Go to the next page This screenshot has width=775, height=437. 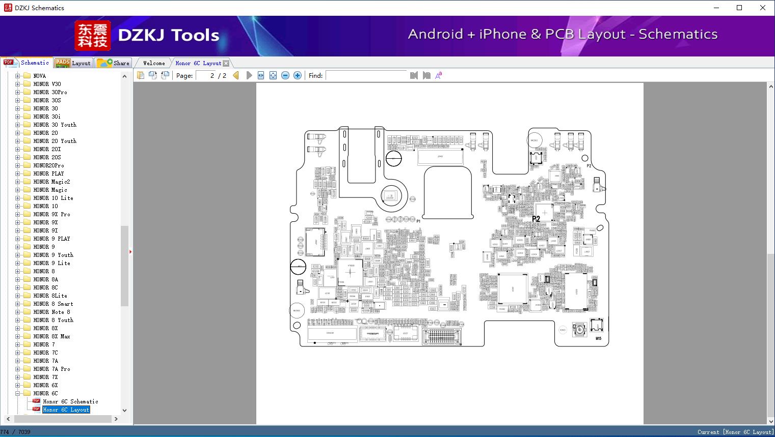(x=249, y=75)
